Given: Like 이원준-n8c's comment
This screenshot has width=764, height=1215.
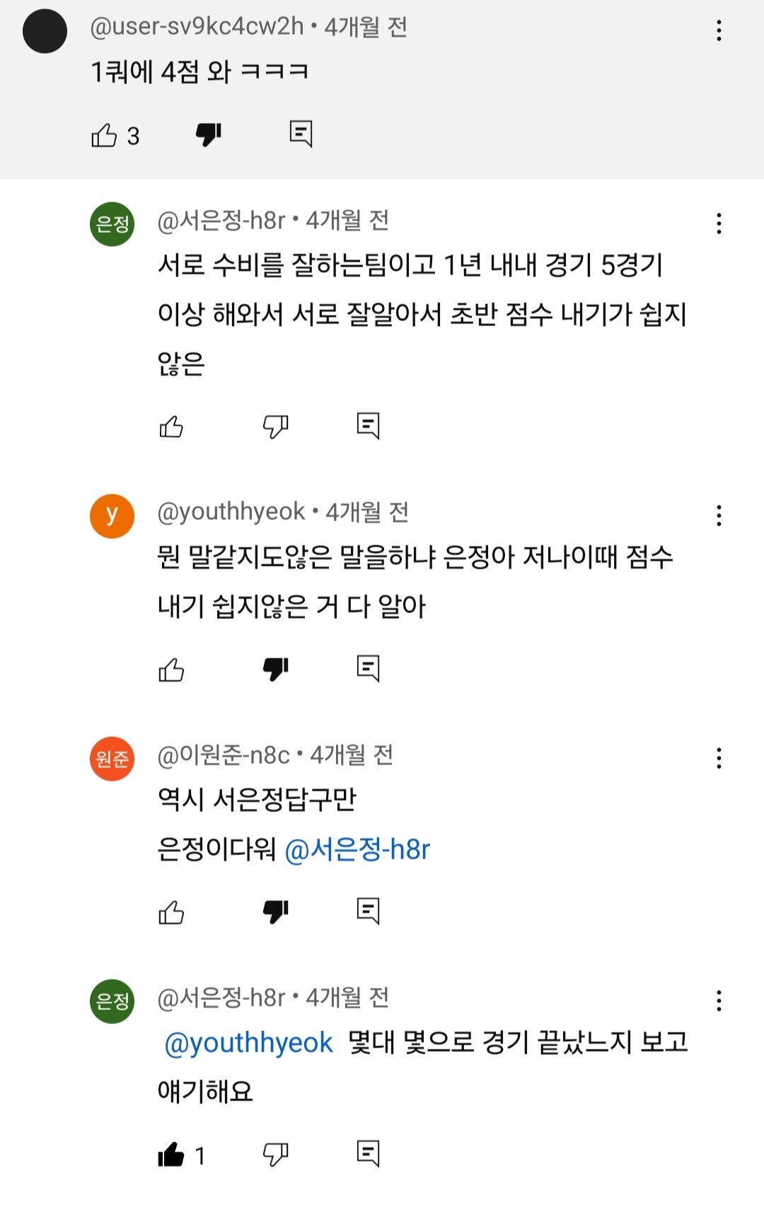Looking at the screenshot, I should pos(171,912).
